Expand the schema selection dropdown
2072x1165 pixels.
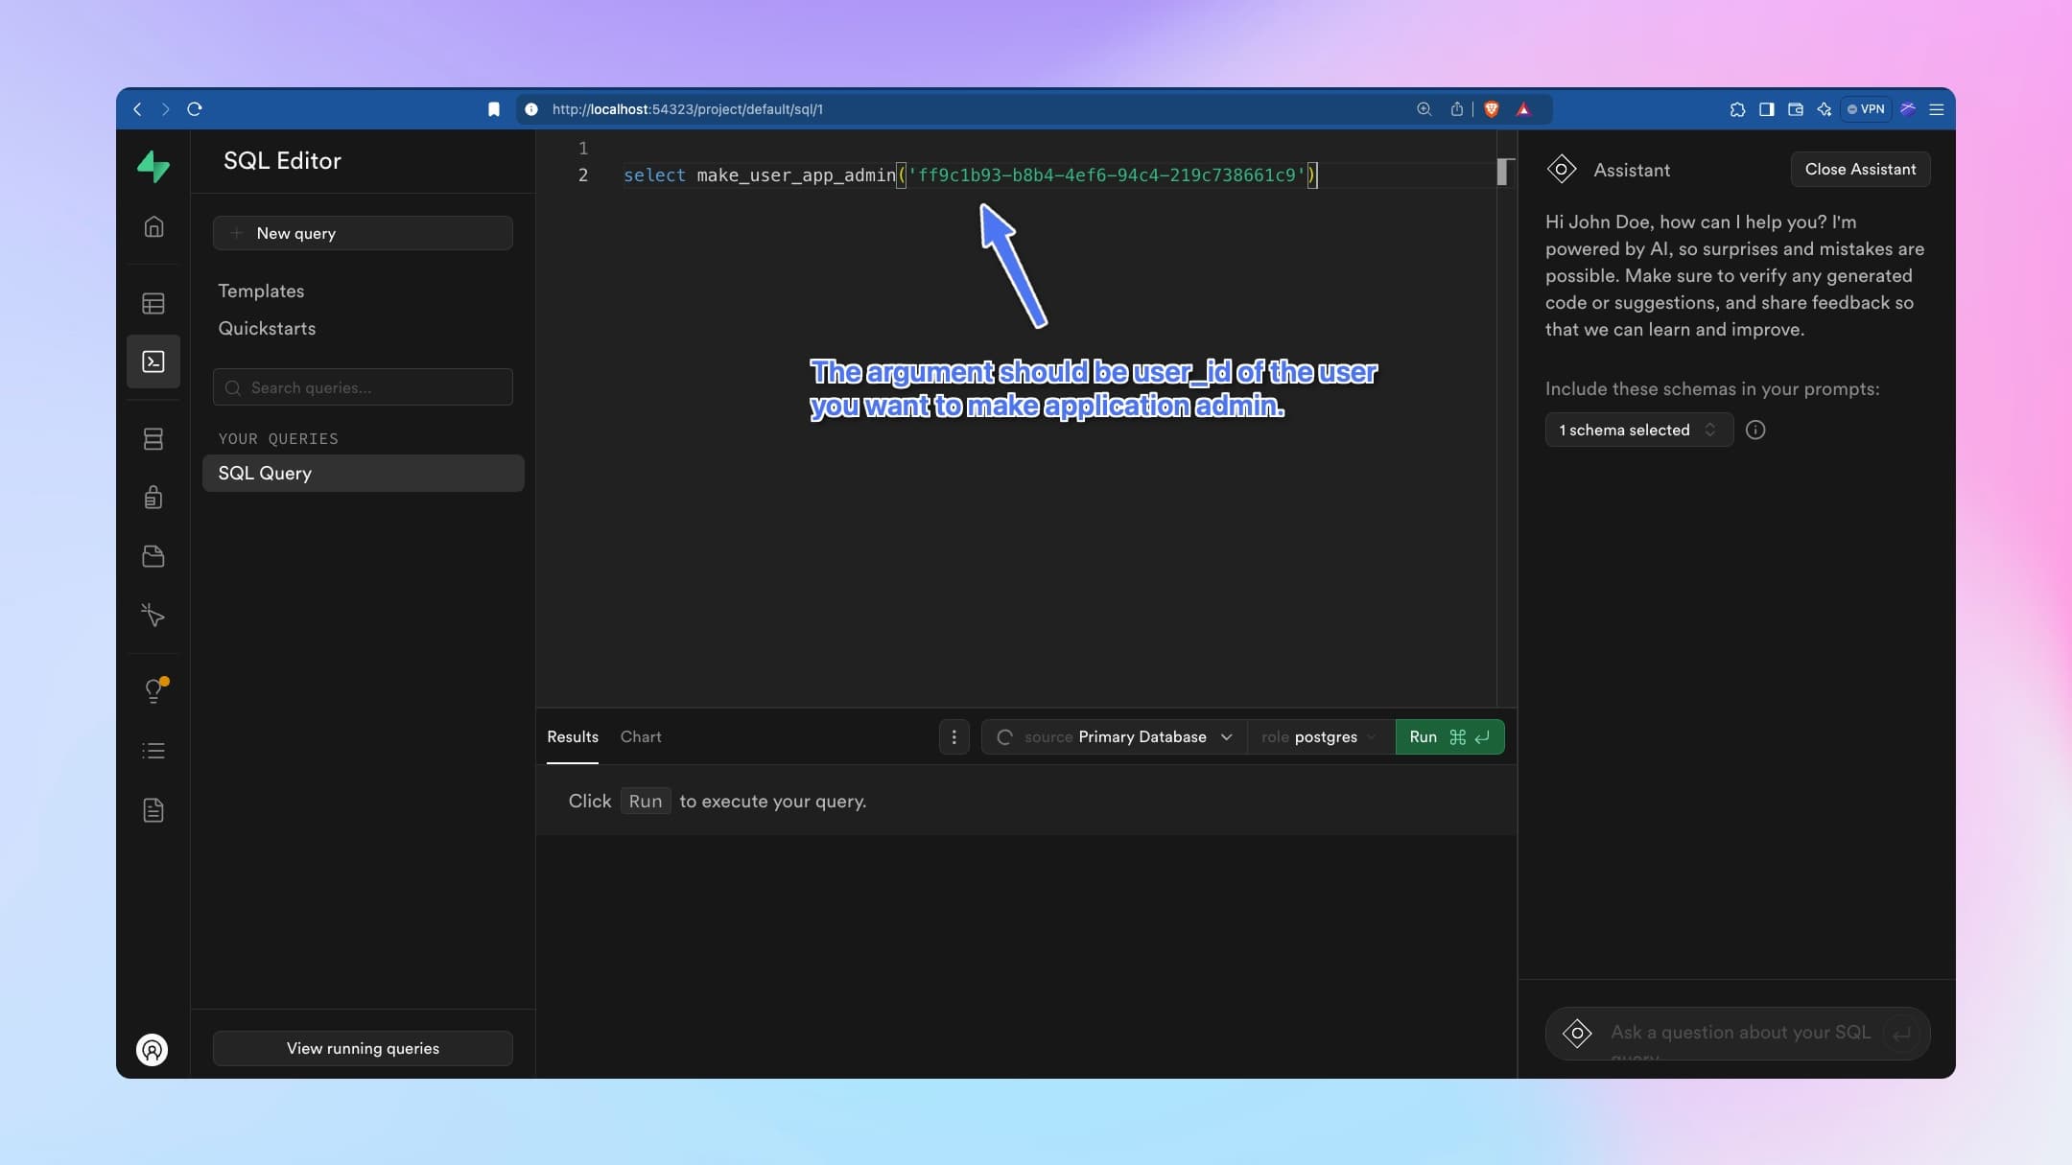pos(1636,430)
